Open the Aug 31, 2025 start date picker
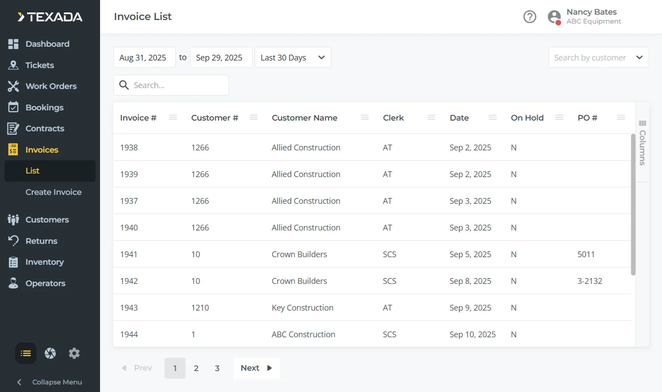Image resolution: width=662 pixels, height=392 pixels. [x=144, y=57]
